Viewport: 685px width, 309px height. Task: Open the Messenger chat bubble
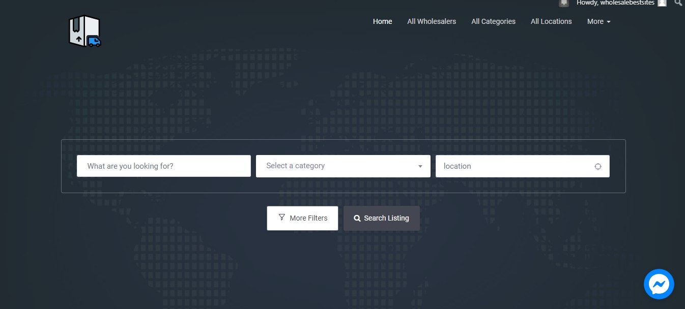659,284
